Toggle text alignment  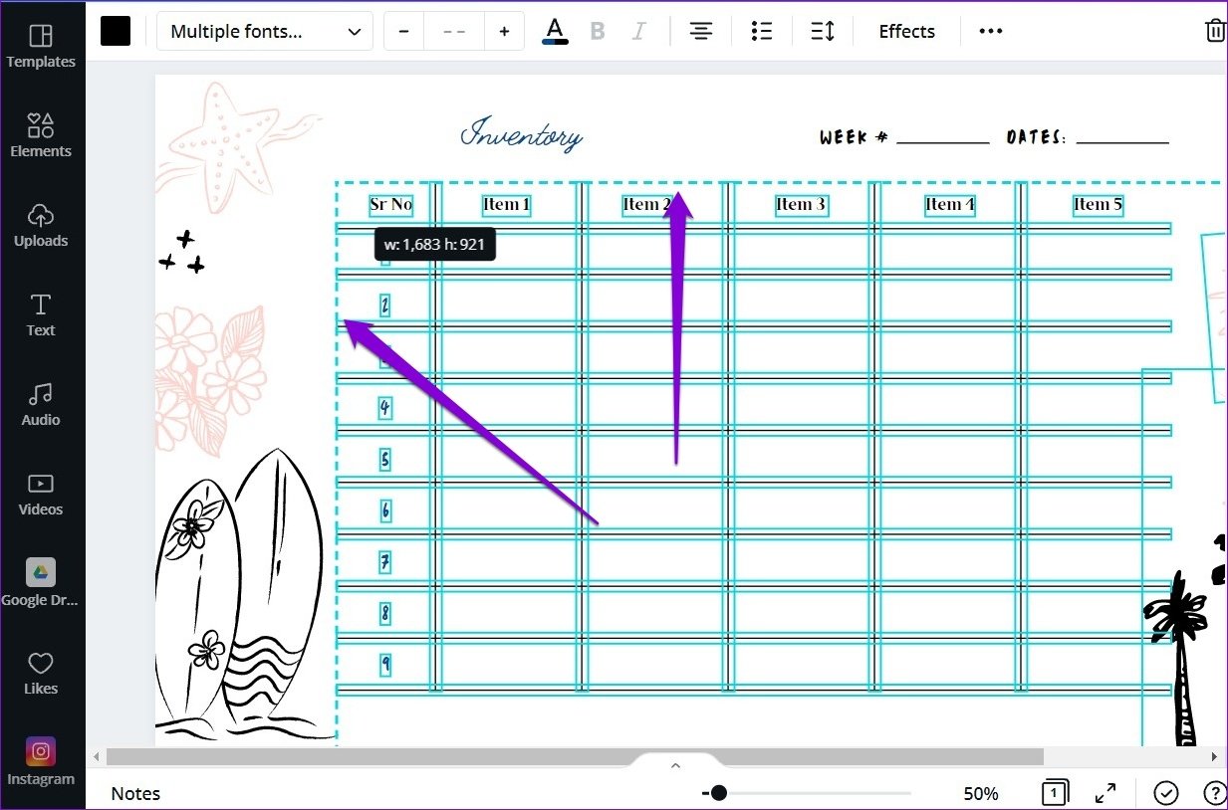click(701, 32)
